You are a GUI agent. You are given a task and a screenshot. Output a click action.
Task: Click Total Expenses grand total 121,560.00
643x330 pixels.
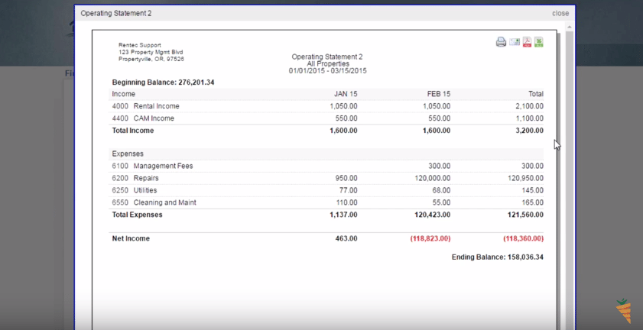(x=525, y=215)
